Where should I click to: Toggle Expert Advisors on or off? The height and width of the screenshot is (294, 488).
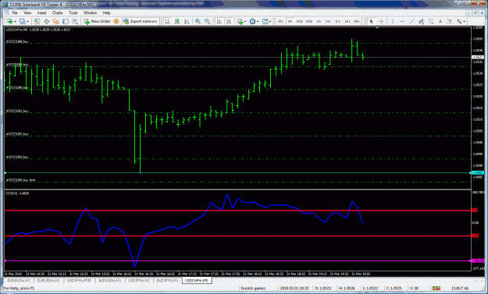140,21
